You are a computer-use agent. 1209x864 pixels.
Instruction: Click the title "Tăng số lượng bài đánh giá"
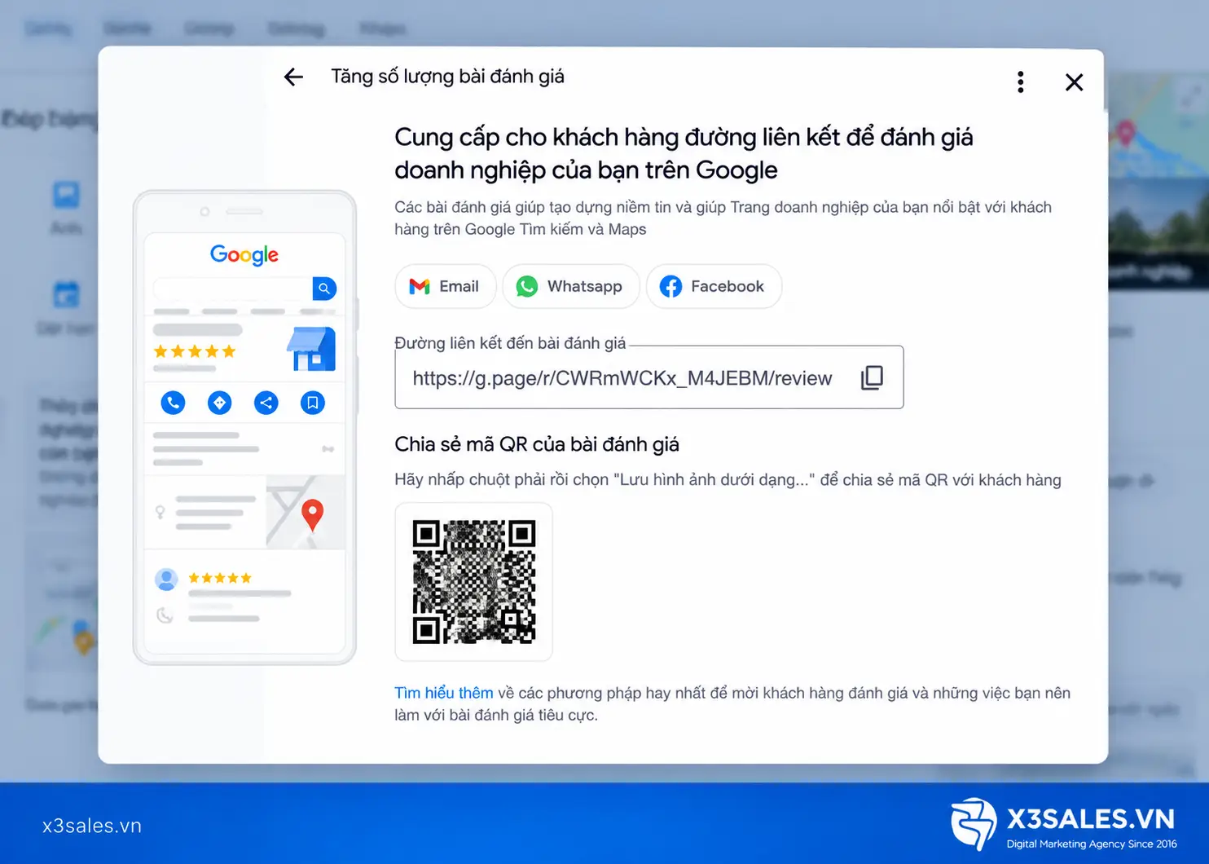(x=447, y=77)
